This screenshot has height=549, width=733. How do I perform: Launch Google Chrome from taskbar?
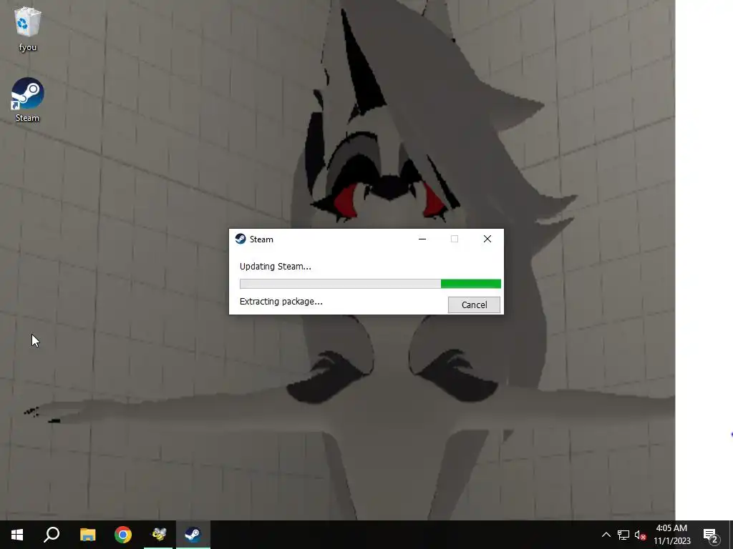point(123,535)
